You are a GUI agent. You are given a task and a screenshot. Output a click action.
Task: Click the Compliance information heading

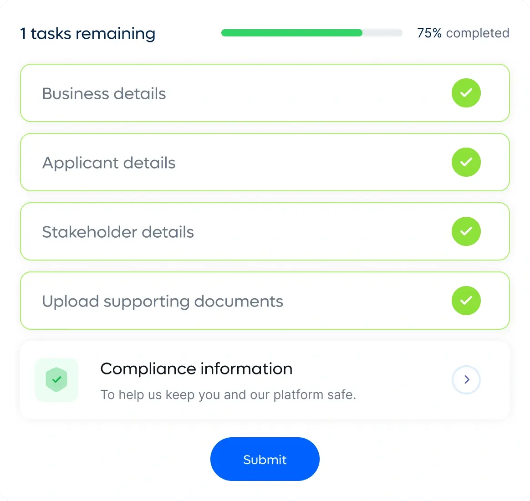196,368
